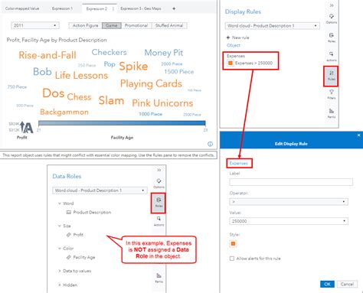The width and height of the screenshot is (363, 293).
Task: Expand the Hidden role section
Action: click(60, 285)
